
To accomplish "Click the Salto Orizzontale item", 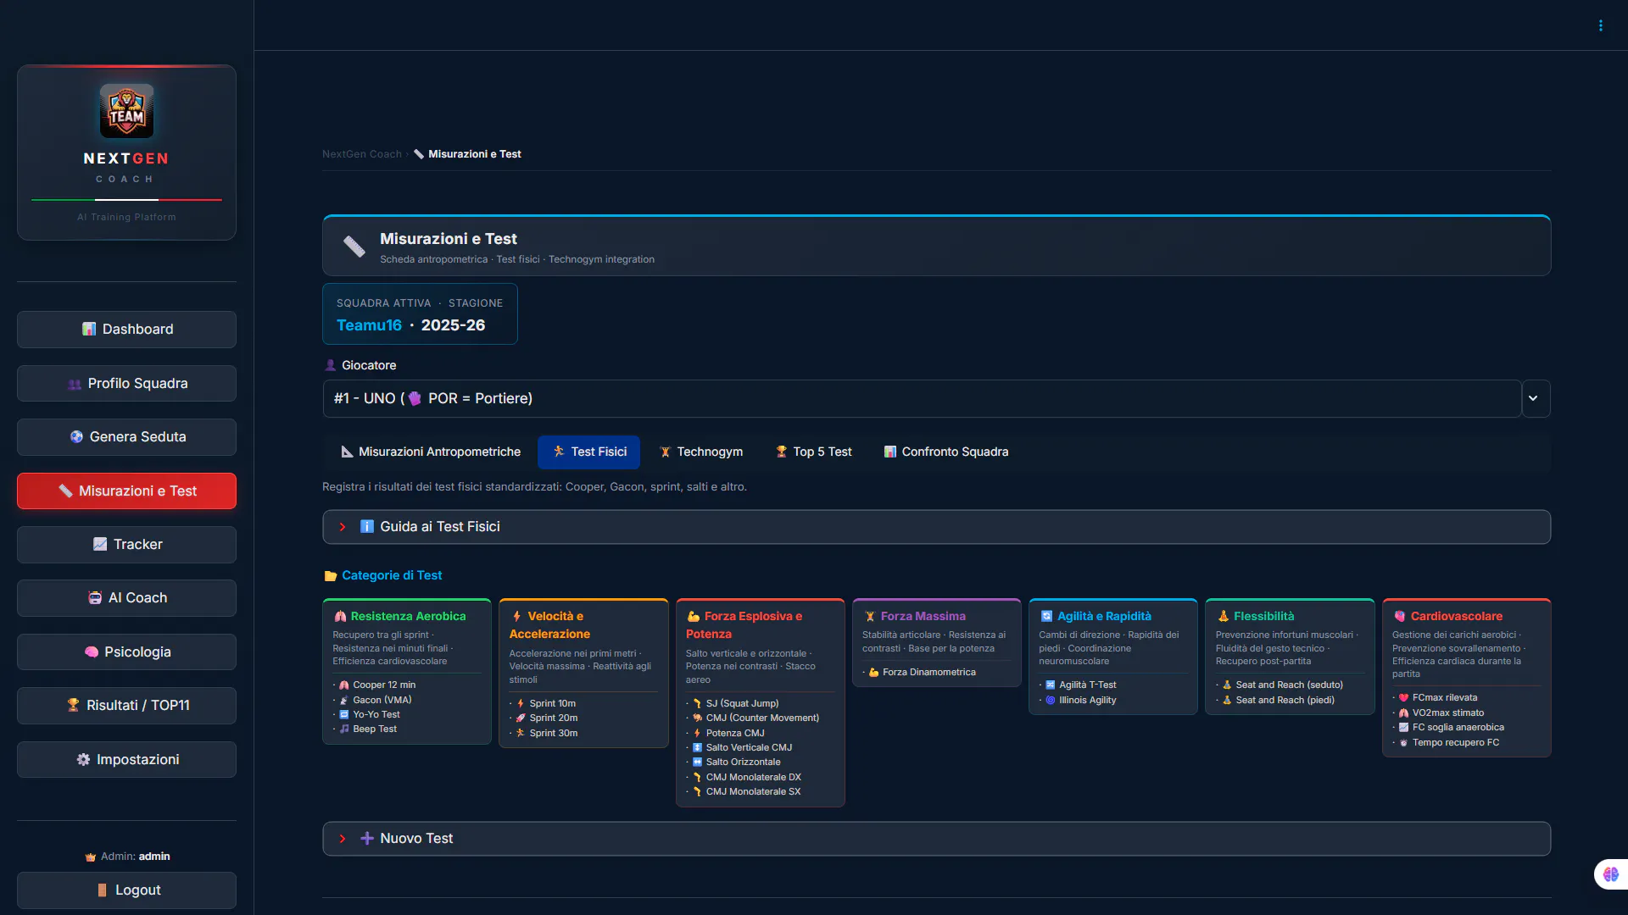I will coord(736,762).
